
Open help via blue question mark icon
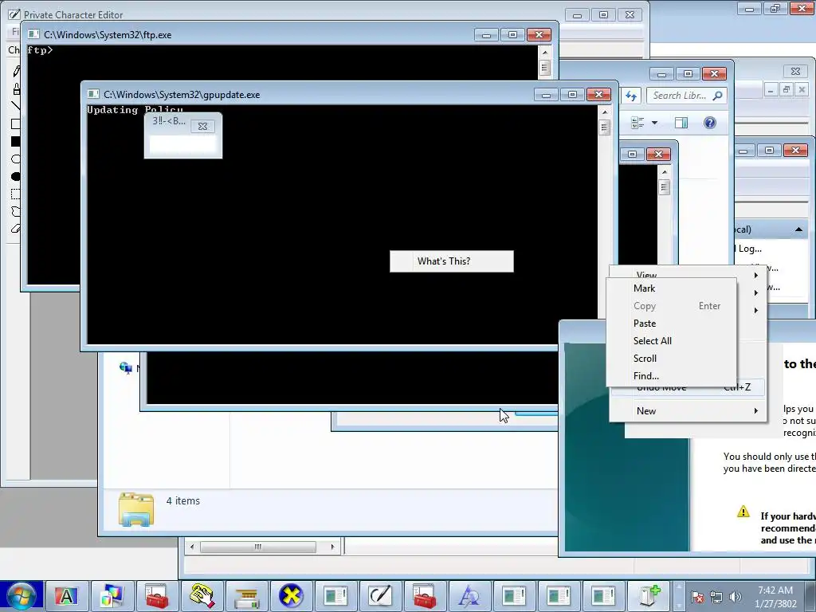710,123
